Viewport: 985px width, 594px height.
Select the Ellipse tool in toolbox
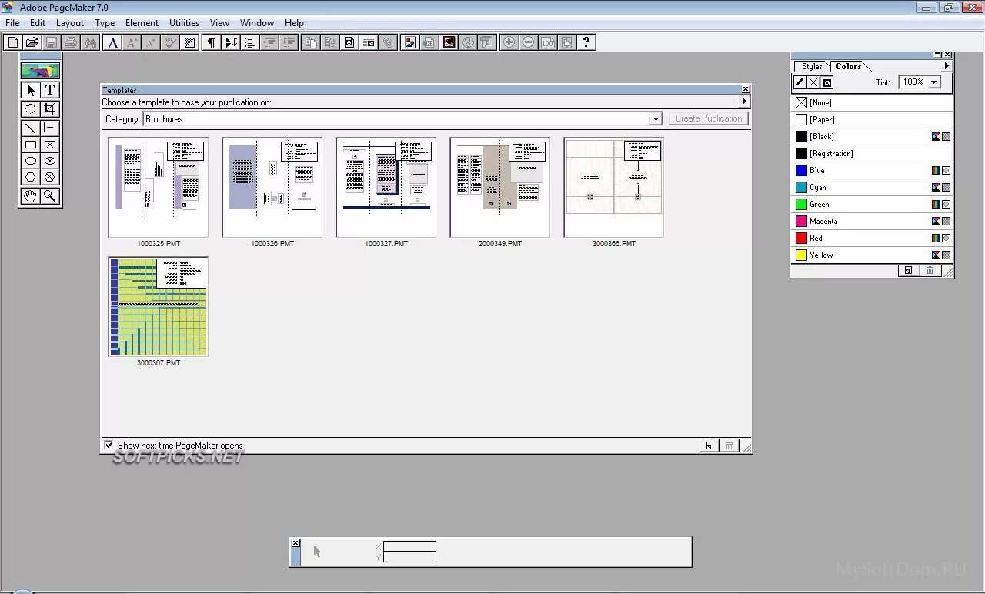pos(31,161)
